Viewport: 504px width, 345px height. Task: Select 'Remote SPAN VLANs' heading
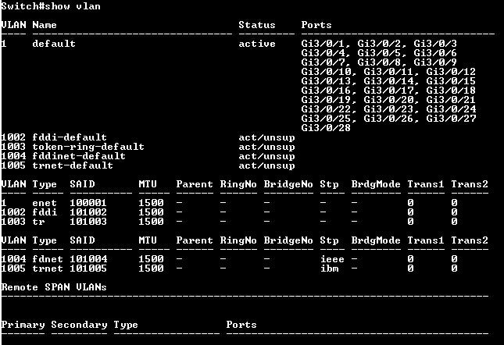54,287
